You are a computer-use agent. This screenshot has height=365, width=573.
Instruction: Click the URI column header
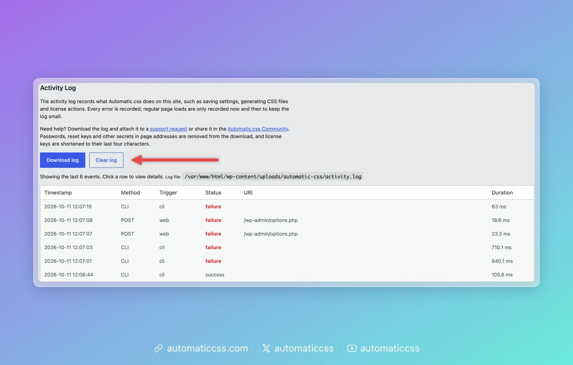tap(248, 193)
